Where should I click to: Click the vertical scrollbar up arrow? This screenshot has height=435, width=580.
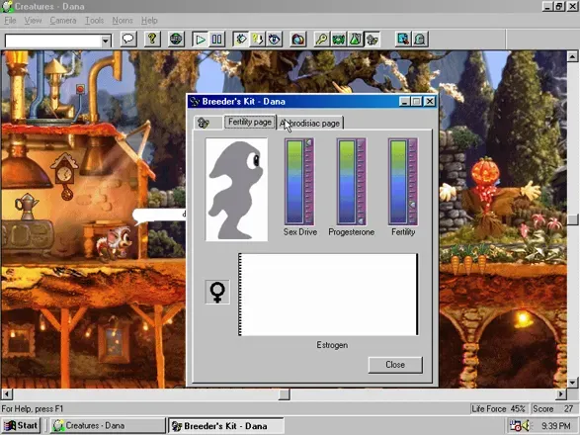pos(572,56)
